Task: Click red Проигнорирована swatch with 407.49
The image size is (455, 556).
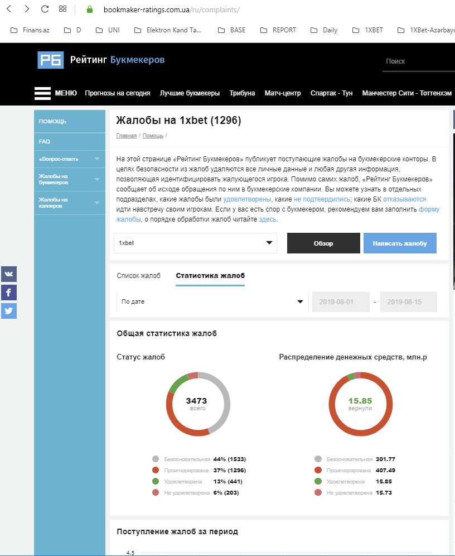Action: [318, 470]
